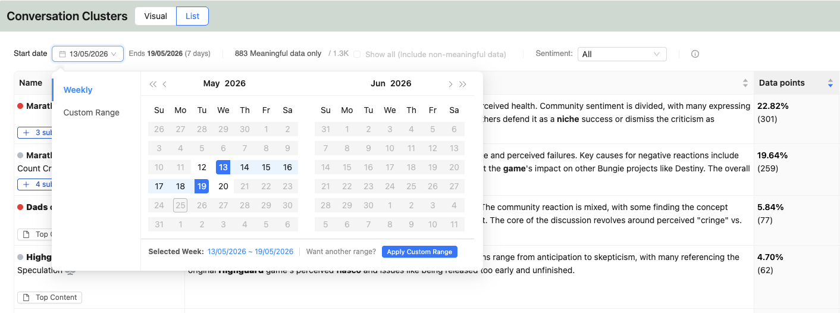Go back one year with double-left arrow
This screenshot has width=840, height=313.
click(x=153, y=84)
